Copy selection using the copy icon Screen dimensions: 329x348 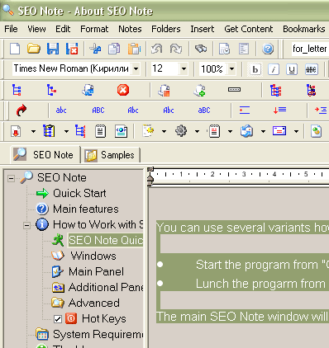[x=114, y=49]
